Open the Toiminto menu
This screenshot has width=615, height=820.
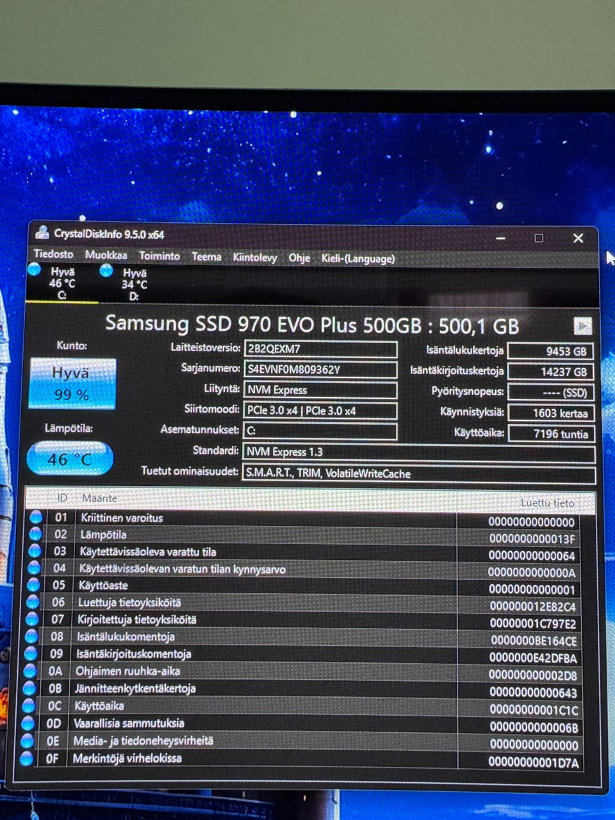160,256
